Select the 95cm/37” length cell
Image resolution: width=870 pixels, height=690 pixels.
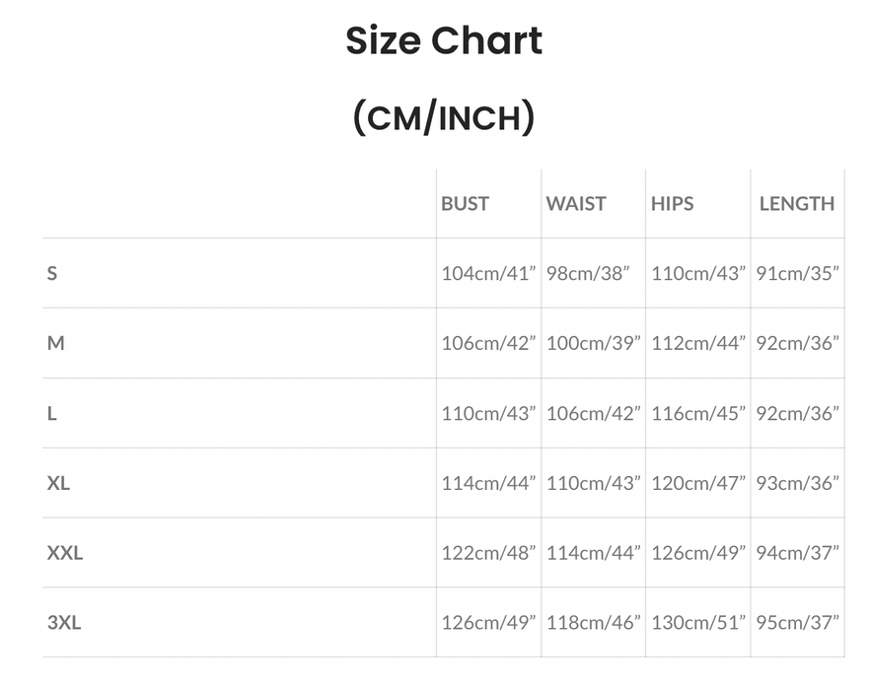pyautogui.click(x=797, y=622)
